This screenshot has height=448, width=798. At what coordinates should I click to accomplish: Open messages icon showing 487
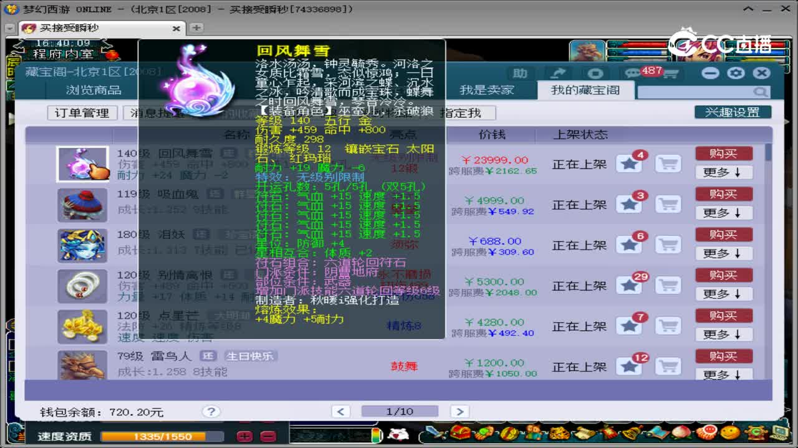pyautogui.click(x=632, y=73)
